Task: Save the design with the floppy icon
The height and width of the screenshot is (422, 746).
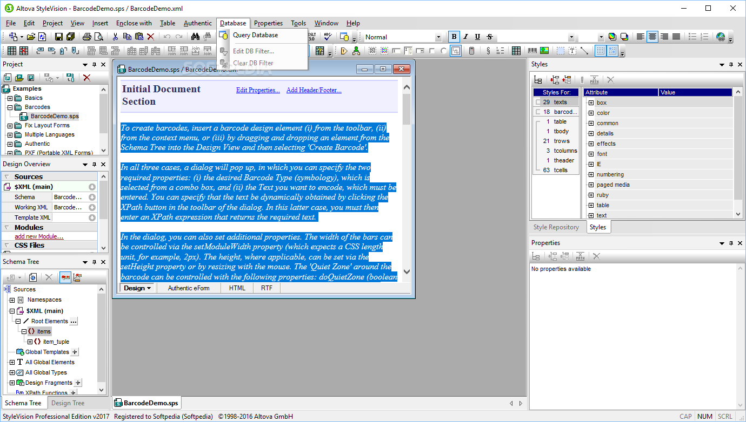Action: [58, 37]
